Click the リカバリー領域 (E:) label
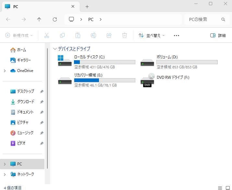 88,75
